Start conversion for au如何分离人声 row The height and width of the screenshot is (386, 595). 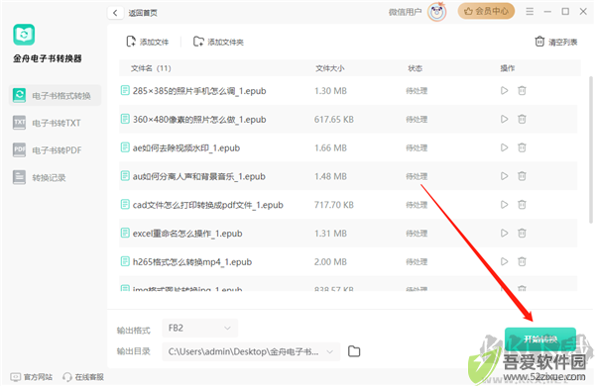click(x=504, y=176)
